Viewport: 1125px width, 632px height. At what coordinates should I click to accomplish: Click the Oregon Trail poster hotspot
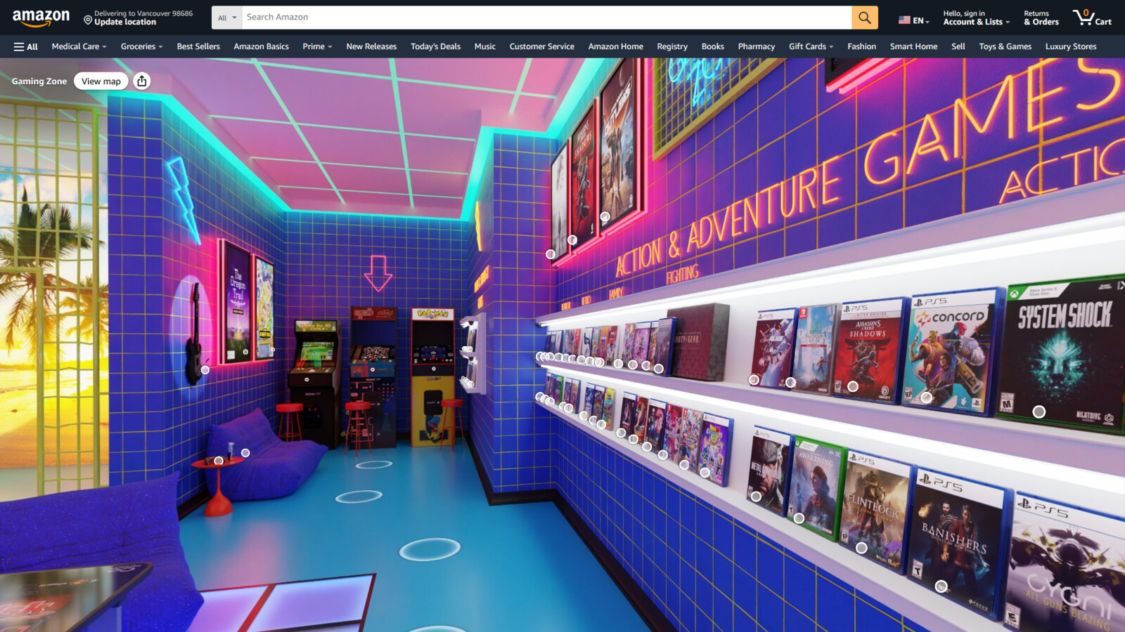(245, 352)
